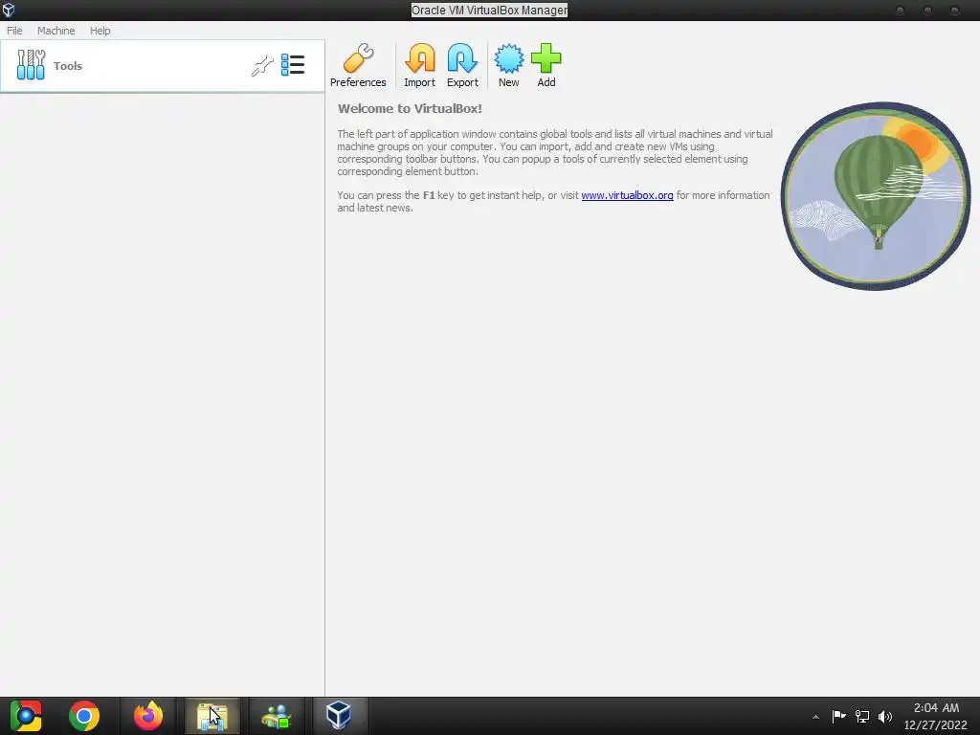Click the volume speaker tray icon
980x735 pixels.
(x=885, y=716)
